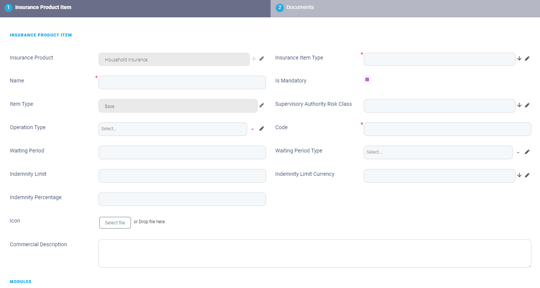The width and height of the screenshot is (540, 288).
Task: Click down arrow icon beside Insurance Item Type
Action: tap(519, 58)
